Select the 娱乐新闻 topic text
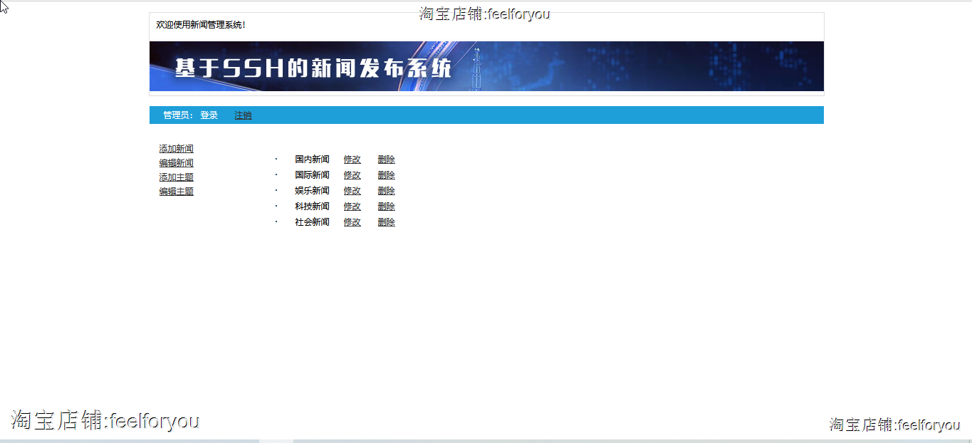Screen dimensions: 972x443 312,191
